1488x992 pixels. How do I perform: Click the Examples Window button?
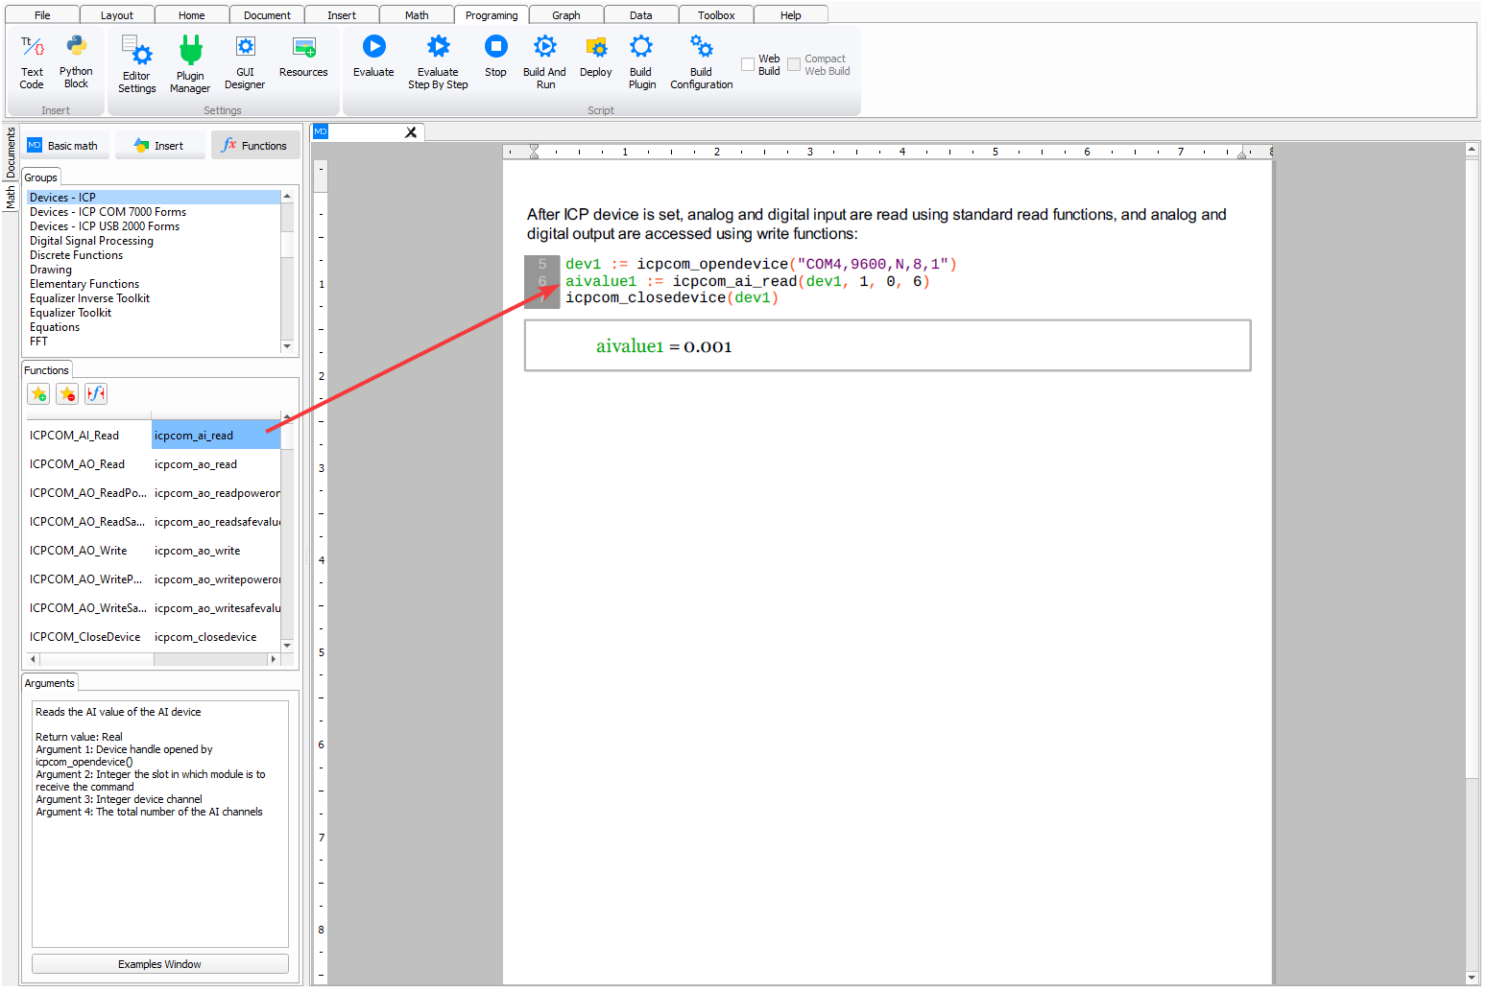159,964
